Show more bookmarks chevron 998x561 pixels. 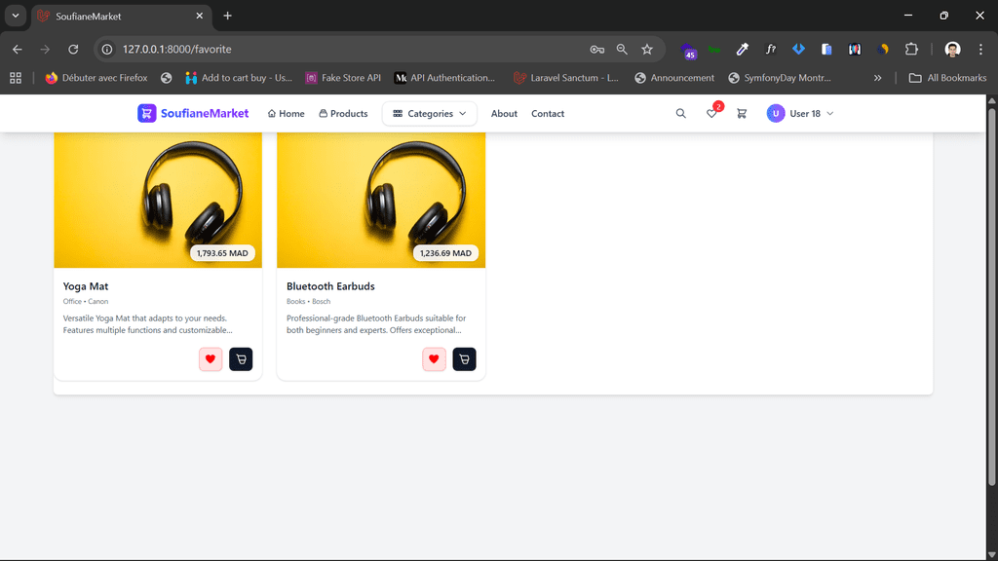(877, 78)
